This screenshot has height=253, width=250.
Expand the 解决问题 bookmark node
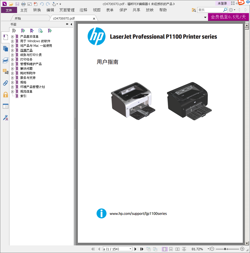click(12, 69)
